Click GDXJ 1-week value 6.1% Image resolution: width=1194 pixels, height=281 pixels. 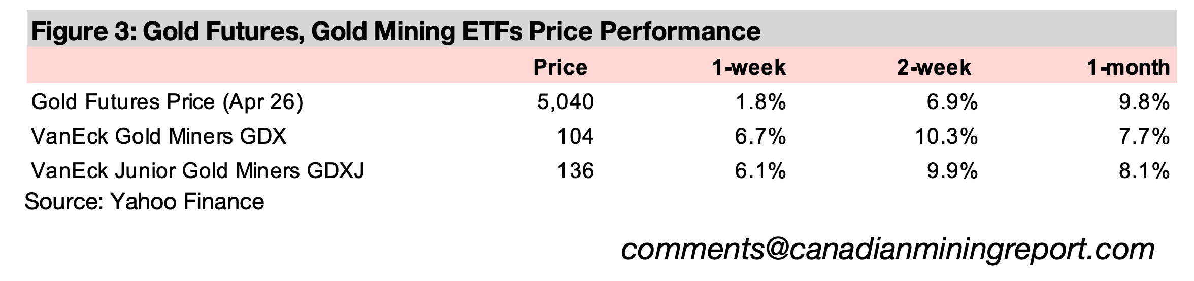pos(760,171)
